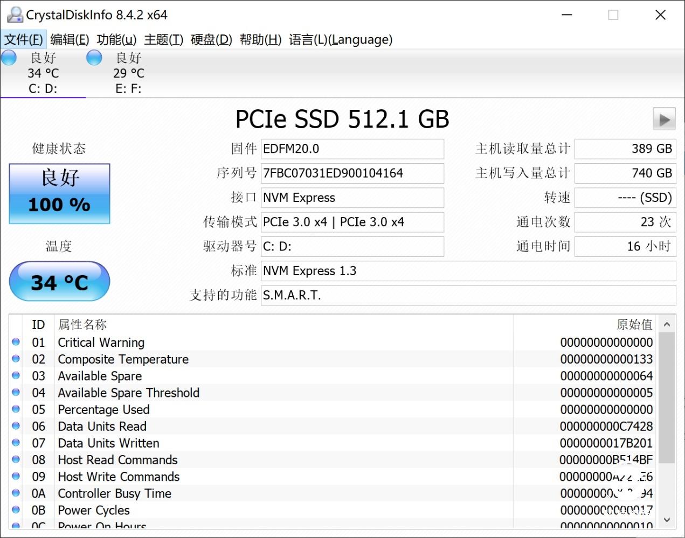Click host writes total value 740 GB

tap(625, 173)
